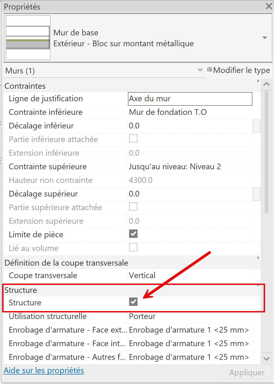Close the Propriétés panel

269,6
